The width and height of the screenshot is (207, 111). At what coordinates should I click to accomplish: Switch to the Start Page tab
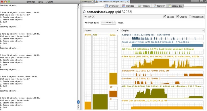86,2
